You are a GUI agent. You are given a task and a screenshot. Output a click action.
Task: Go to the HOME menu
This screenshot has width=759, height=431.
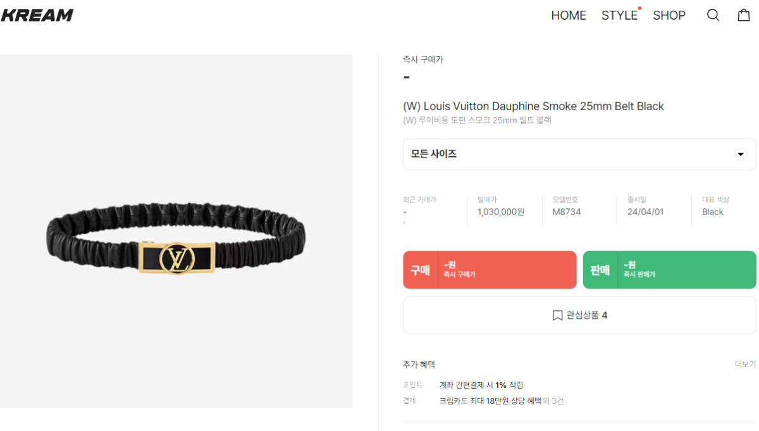(x=569, y=15)
